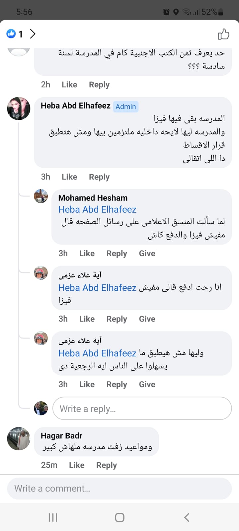The image size is (239, 531).
Task: Like Heba Abd Elhafeez's comment
Action: tap(69, 177)
